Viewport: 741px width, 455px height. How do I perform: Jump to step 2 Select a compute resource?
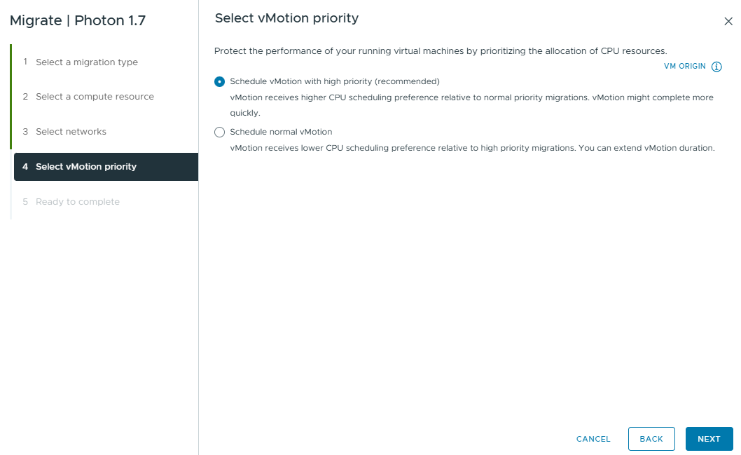pyautogui.click(x=95, y=97)
